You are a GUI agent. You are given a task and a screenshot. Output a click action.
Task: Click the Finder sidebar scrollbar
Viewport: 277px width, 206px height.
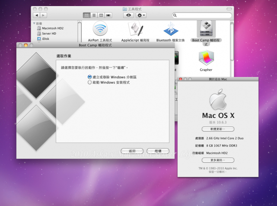coord(80,32)
